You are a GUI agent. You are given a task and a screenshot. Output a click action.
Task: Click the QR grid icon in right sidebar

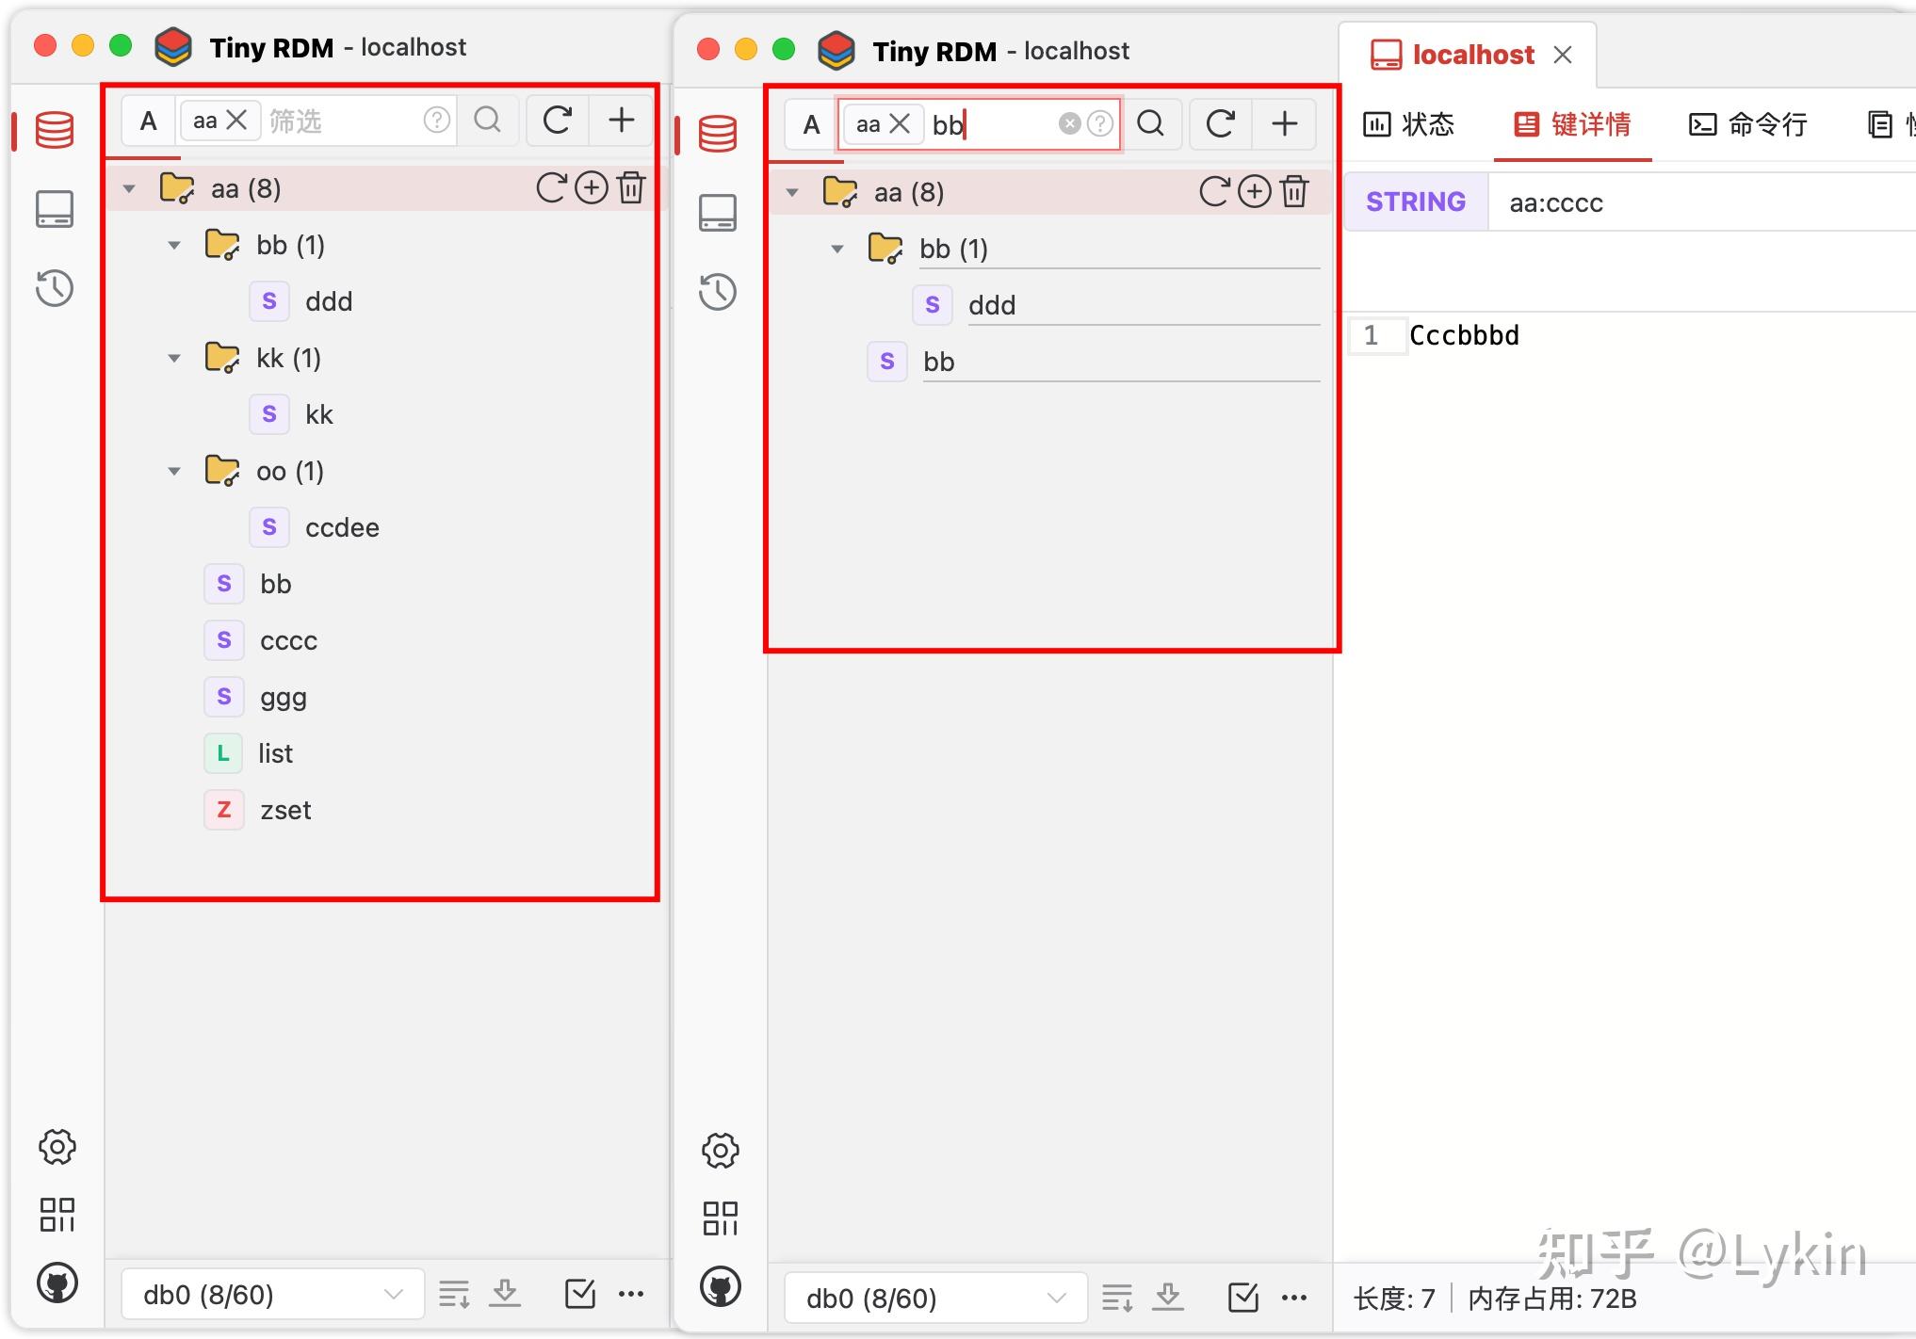[720, 1218]
